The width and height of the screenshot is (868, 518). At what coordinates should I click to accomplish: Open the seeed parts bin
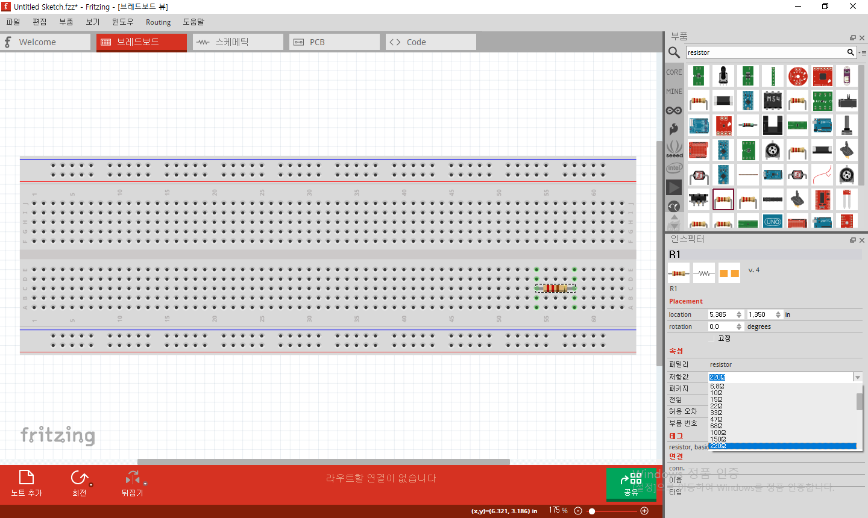[674, 149]
